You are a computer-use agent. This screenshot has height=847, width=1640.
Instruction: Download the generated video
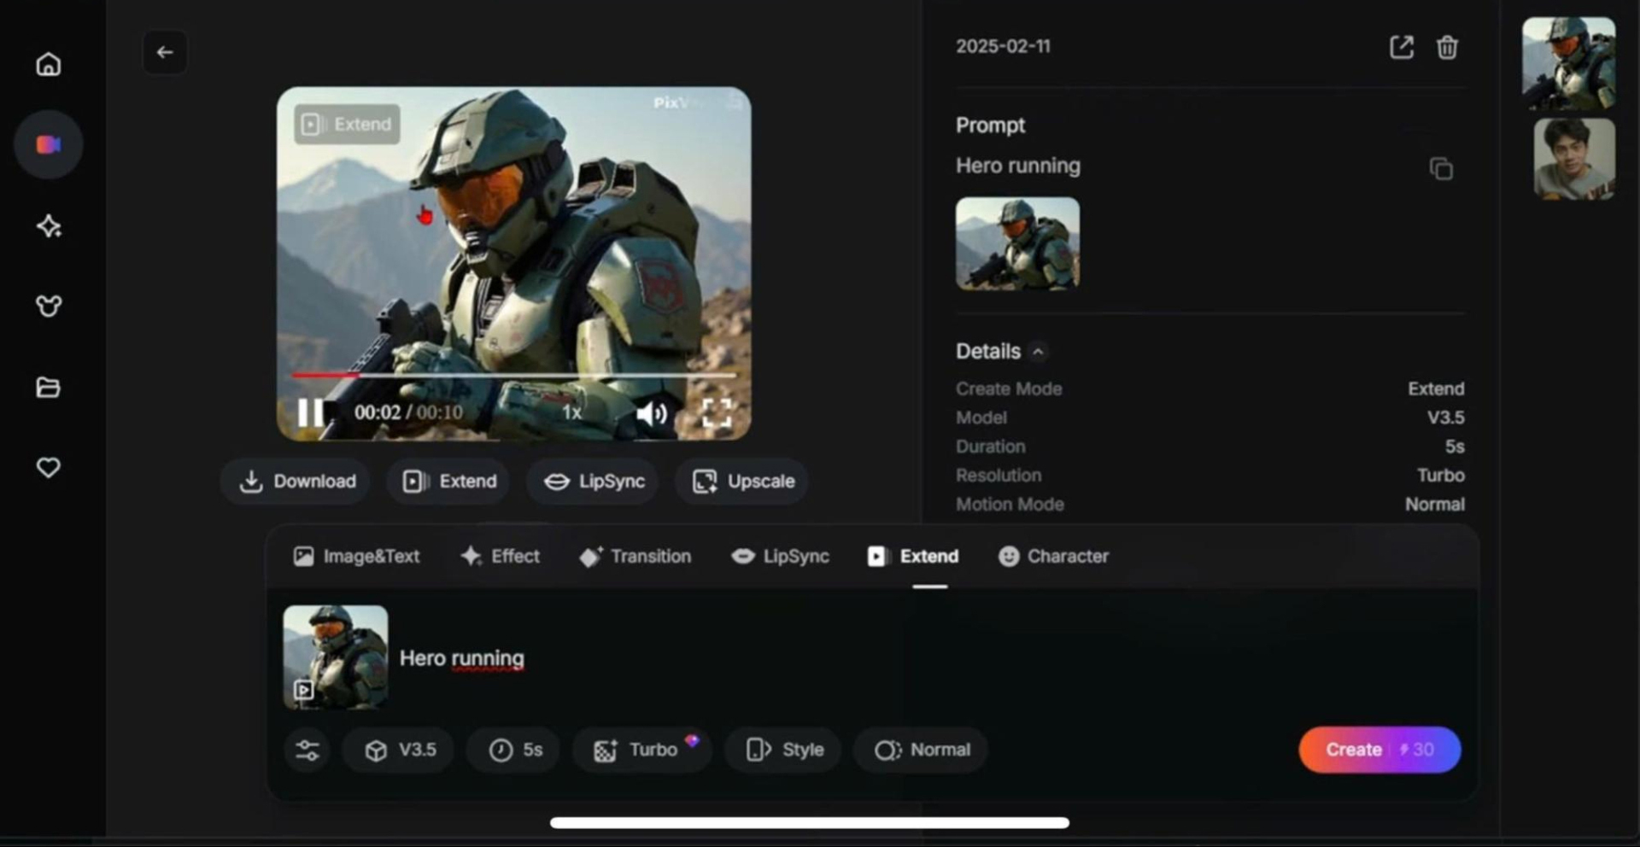pos(296,482)
